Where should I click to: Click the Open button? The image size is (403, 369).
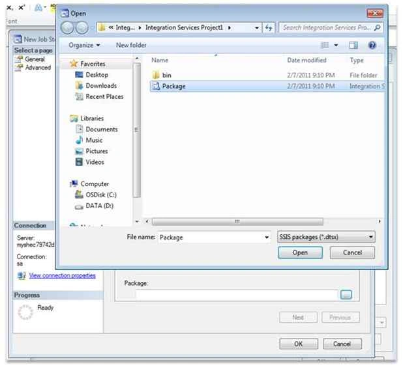[300, 253]
